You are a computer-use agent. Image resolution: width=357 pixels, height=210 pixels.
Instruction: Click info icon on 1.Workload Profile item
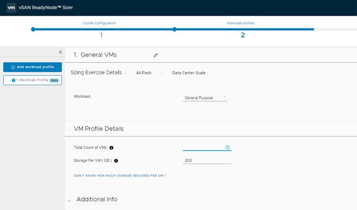tap(13, 80)
